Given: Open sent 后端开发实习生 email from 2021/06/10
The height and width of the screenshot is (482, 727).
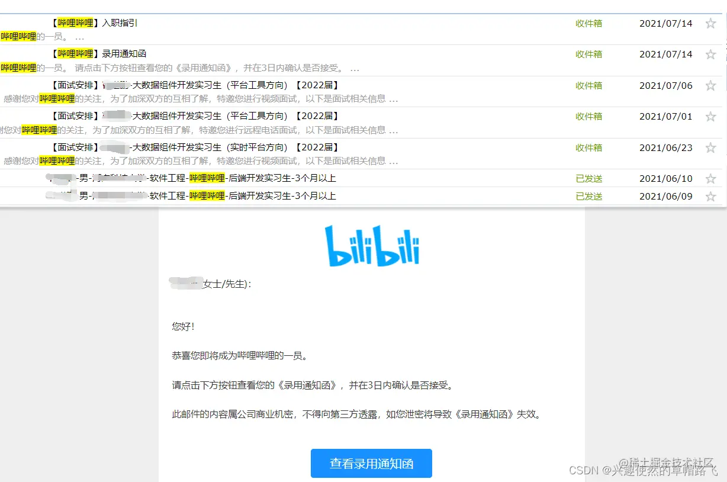Looking at the screenshot, I should tap(191, 178).
